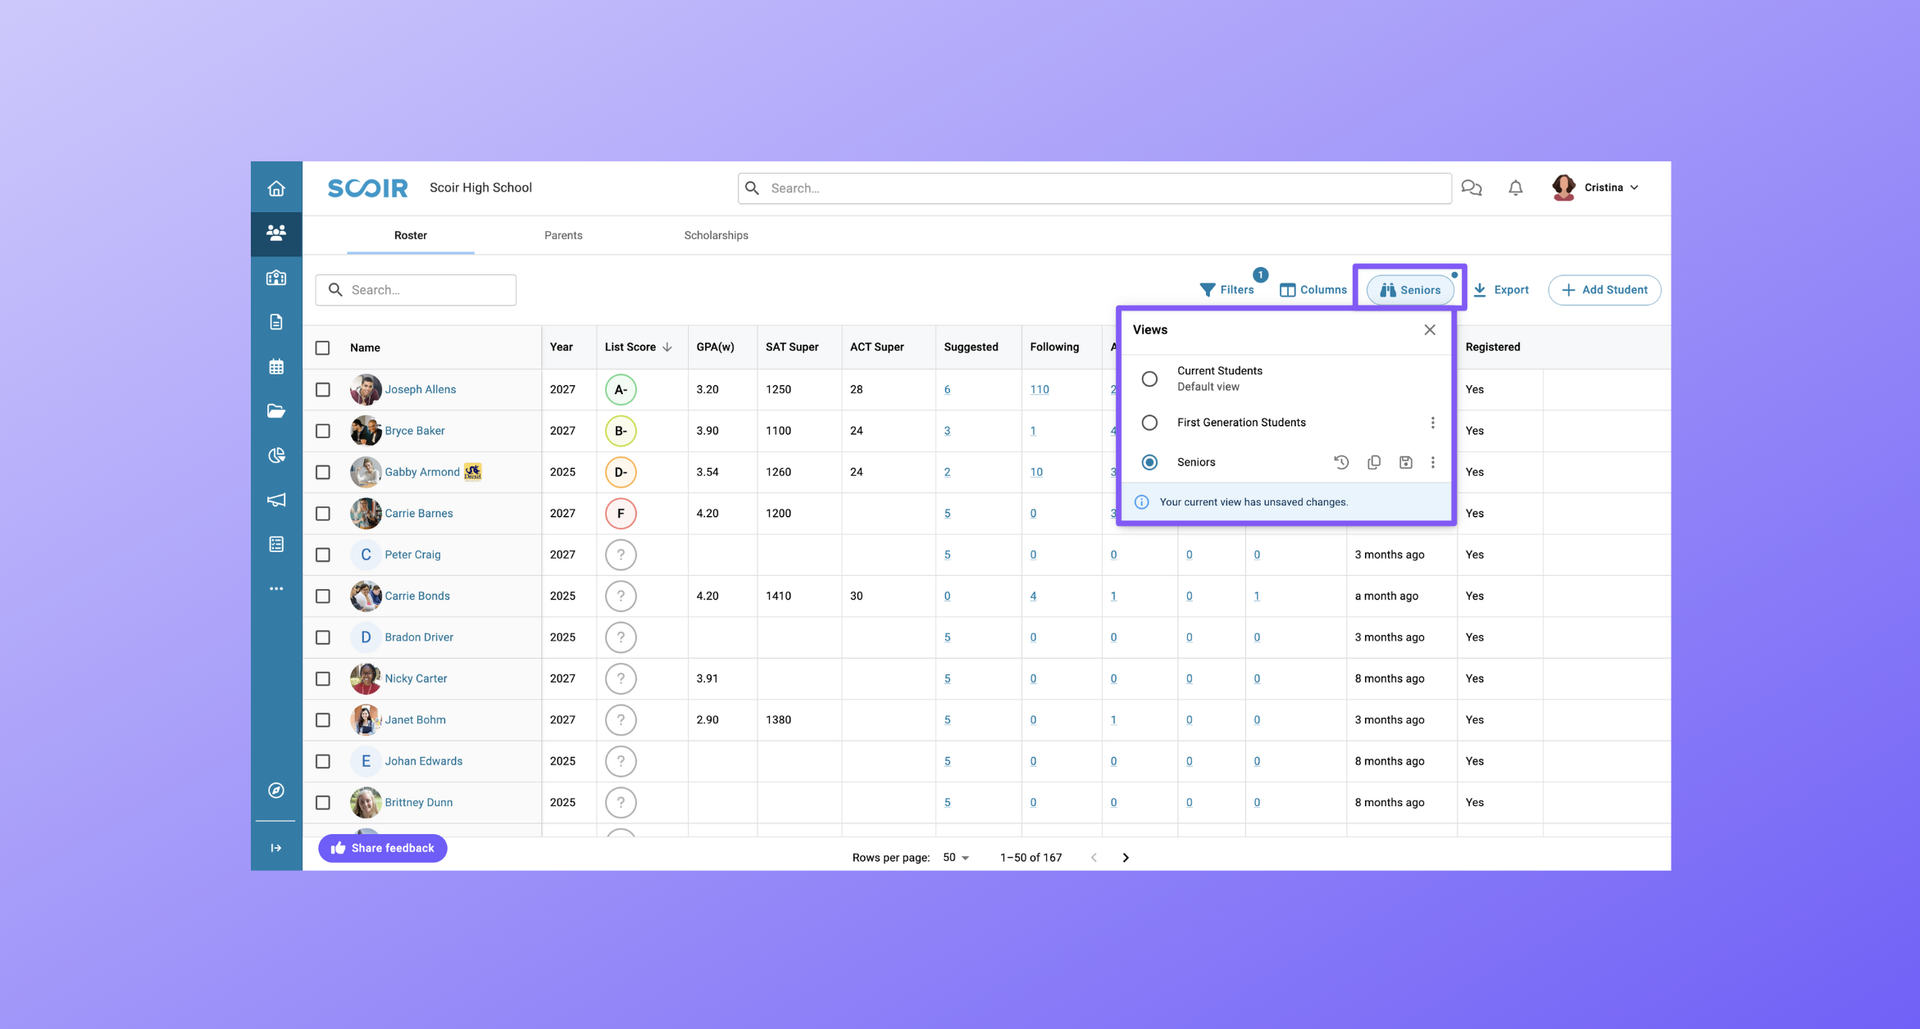Switch to the Parents tab
1920x1029 pixels.
[x=562, y=235]
